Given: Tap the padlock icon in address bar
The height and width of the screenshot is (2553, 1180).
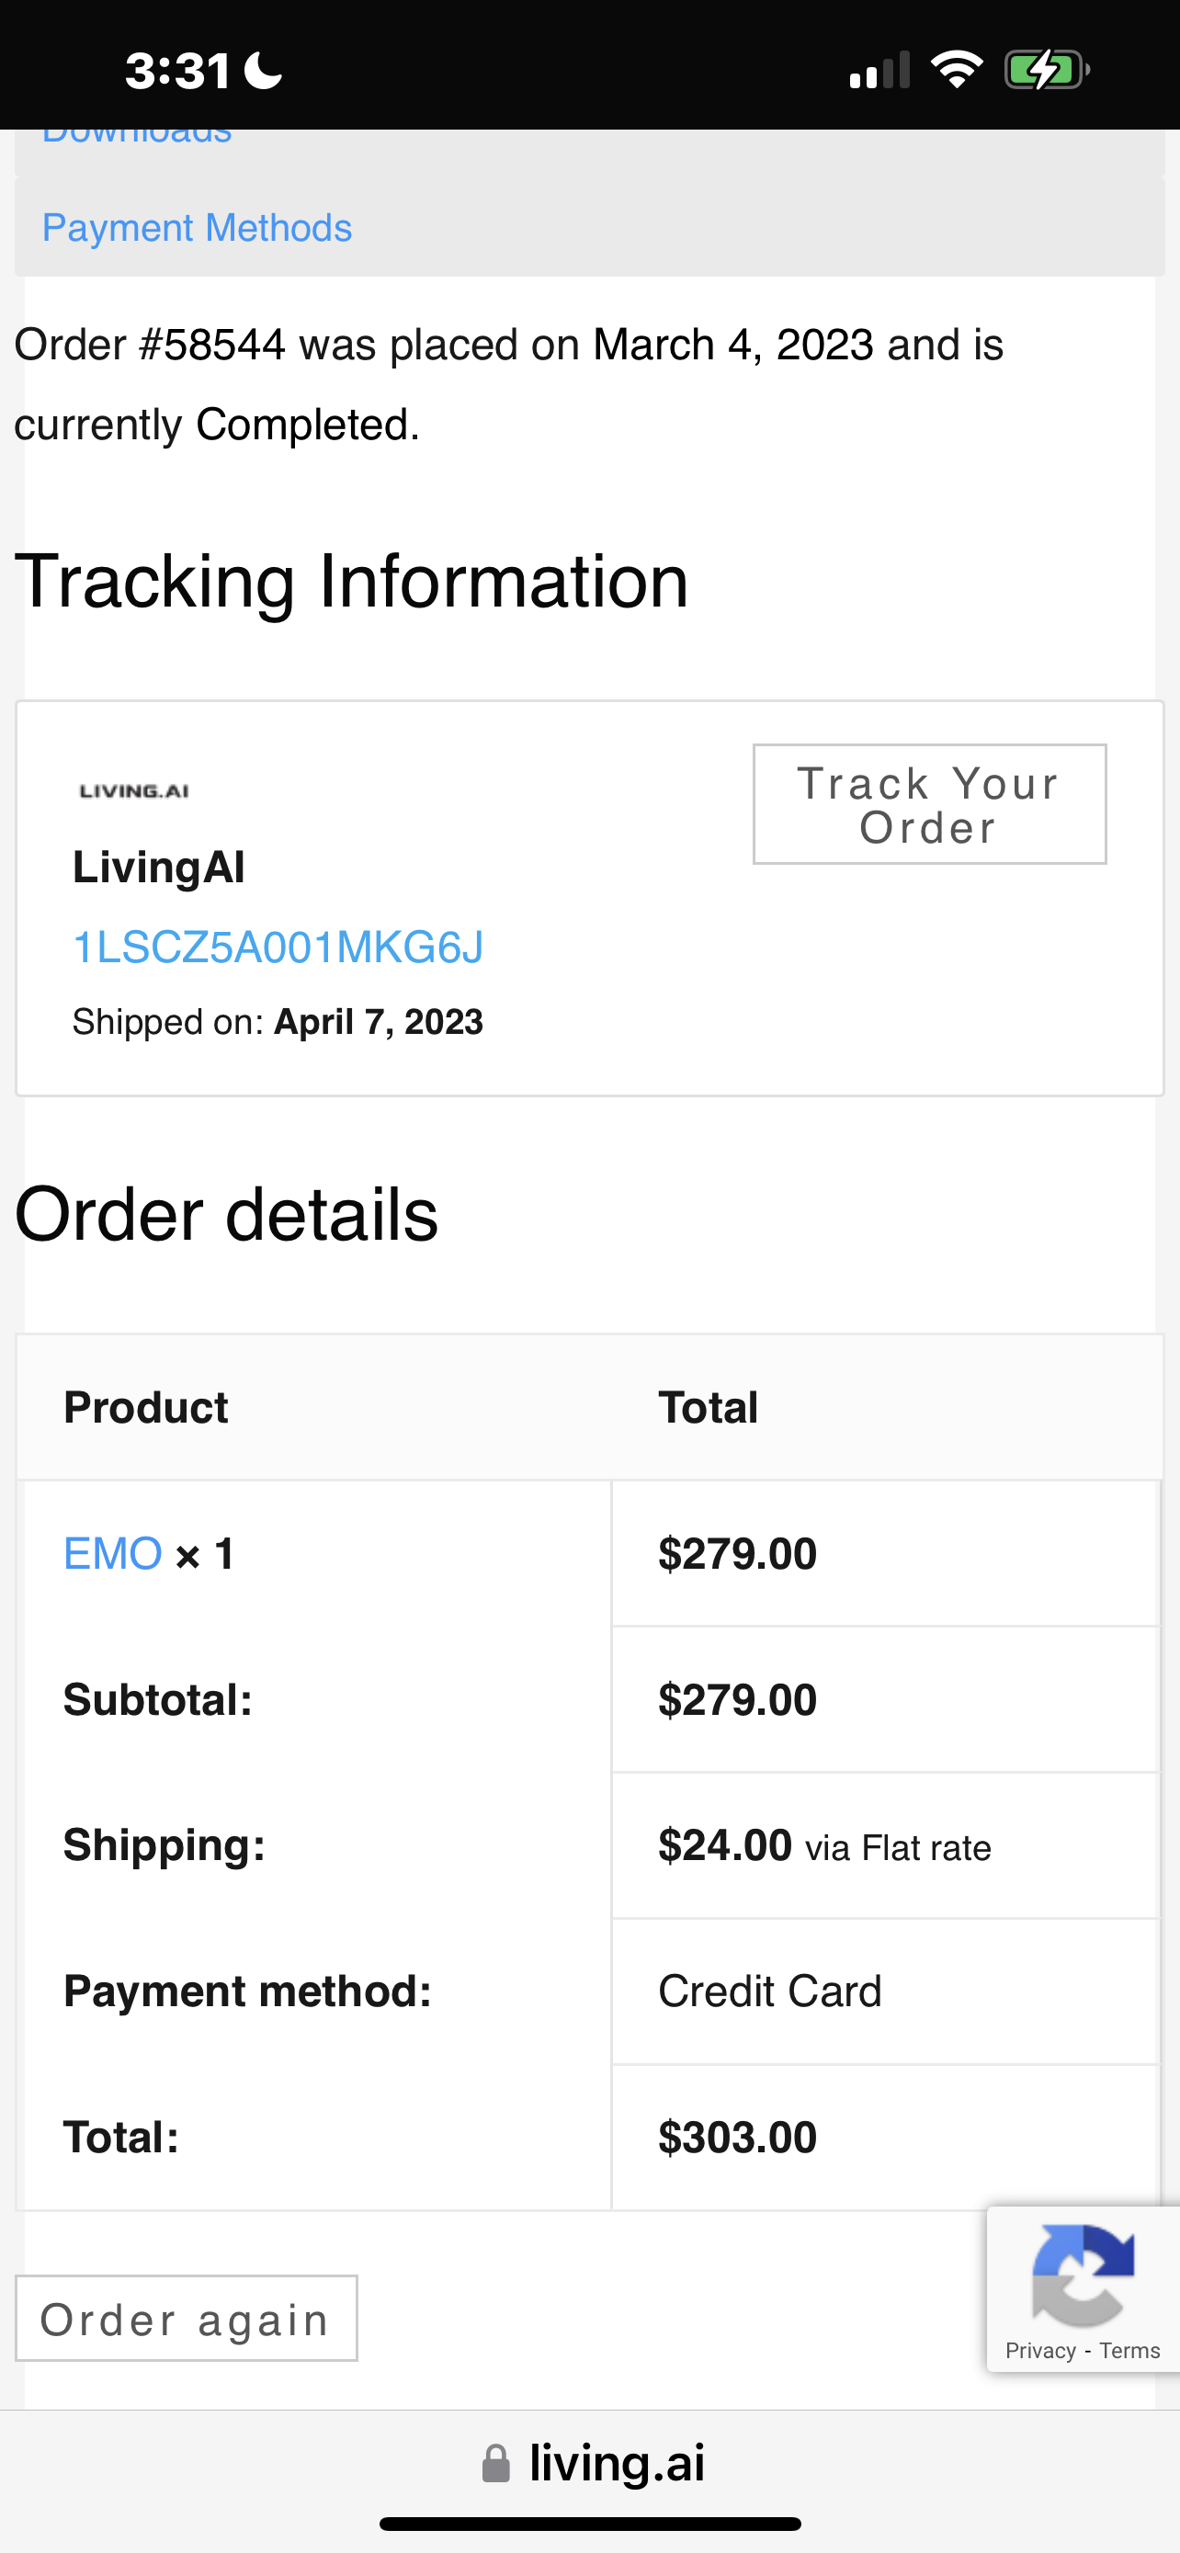Looking at the screenshot, I should pos(495,2464).
